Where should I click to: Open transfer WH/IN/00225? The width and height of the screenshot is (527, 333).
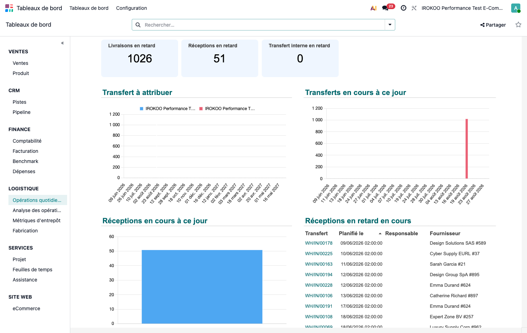coord(319,253)
